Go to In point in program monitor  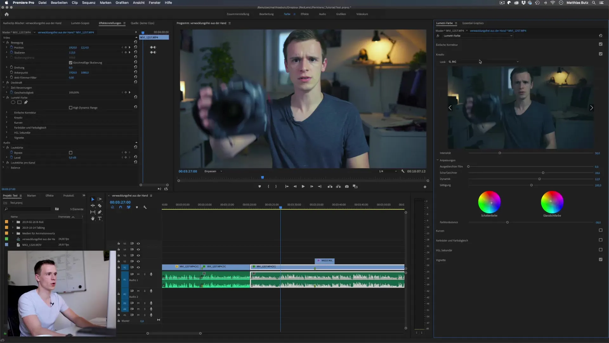tap(287, 186)
